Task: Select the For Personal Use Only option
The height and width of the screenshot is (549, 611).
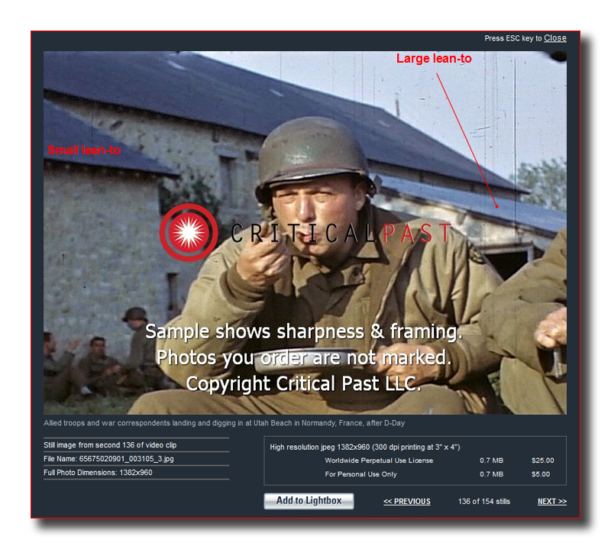Action: [360, 474]
